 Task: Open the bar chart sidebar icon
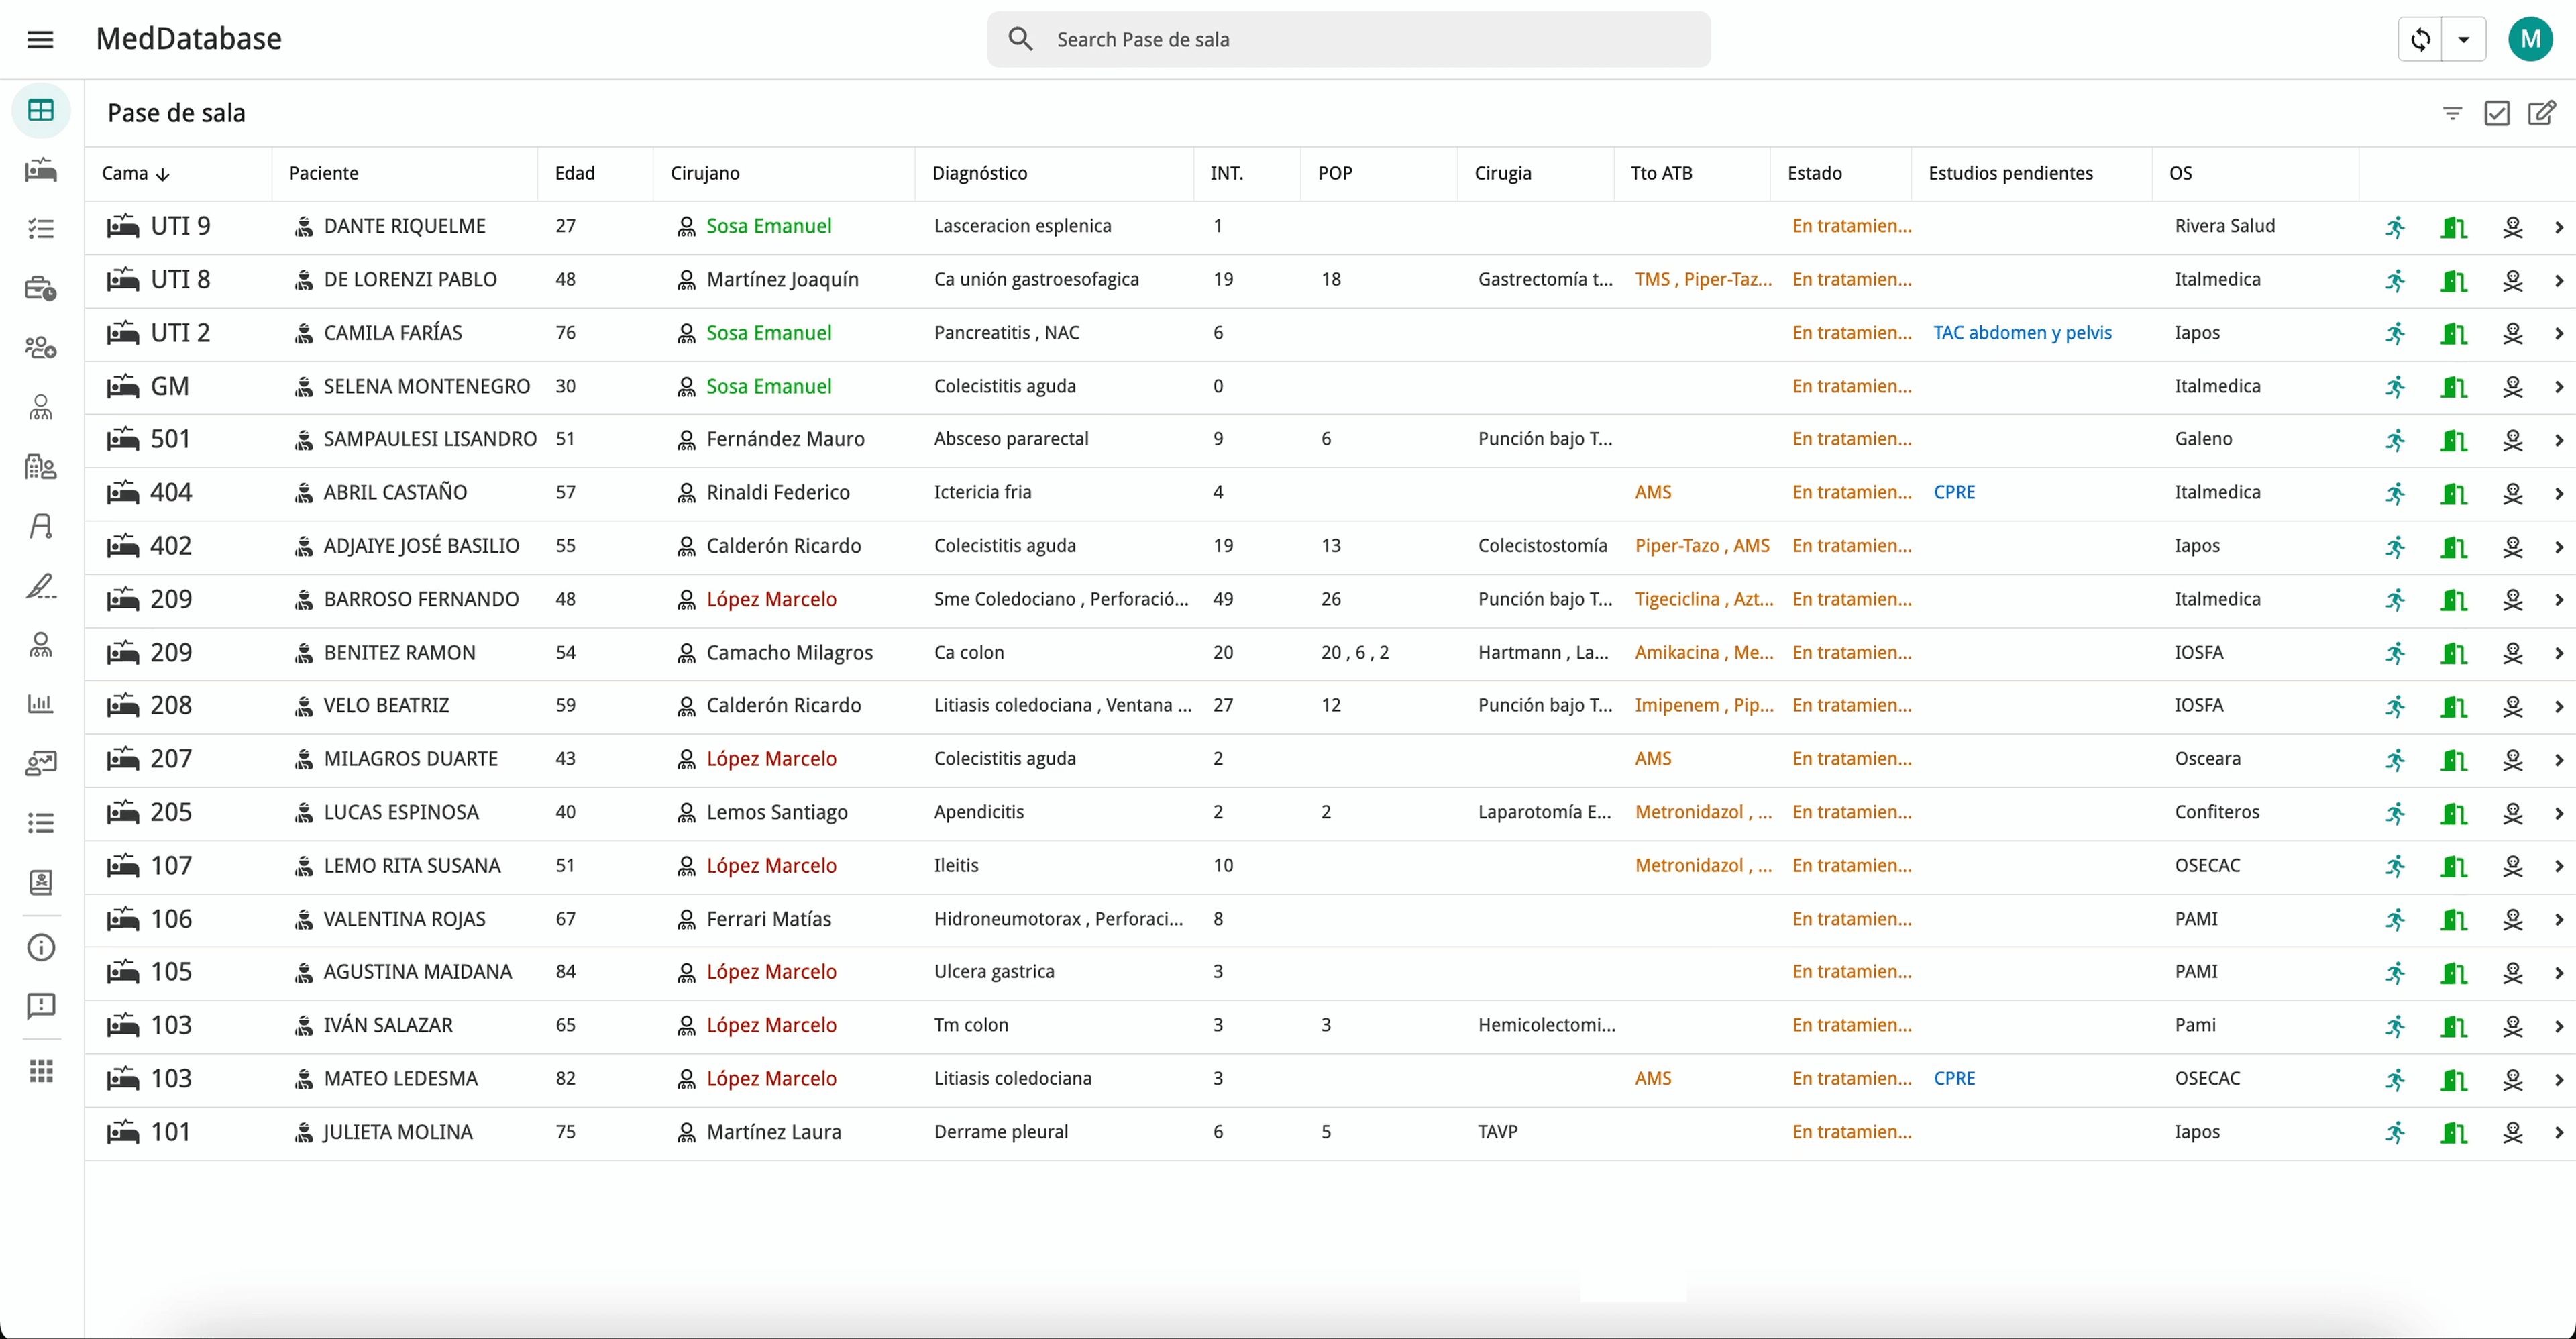tap(41, 703)
